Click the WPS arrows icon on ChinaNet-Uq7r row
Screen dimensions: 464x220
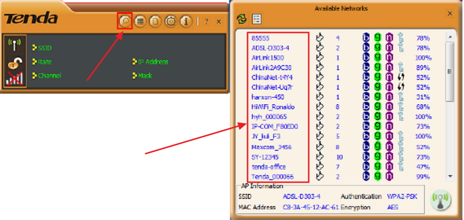click(x=401, y=87)
